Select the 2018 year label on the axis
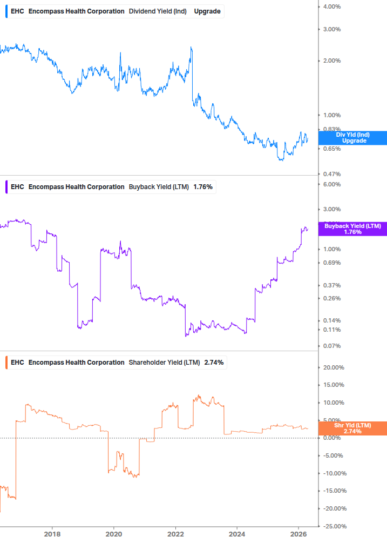387x543 pixels. (52, 533)
